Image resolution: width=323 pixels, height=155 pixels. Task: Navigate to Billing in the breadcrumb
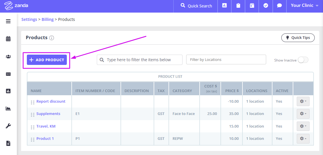coord(47,19)
